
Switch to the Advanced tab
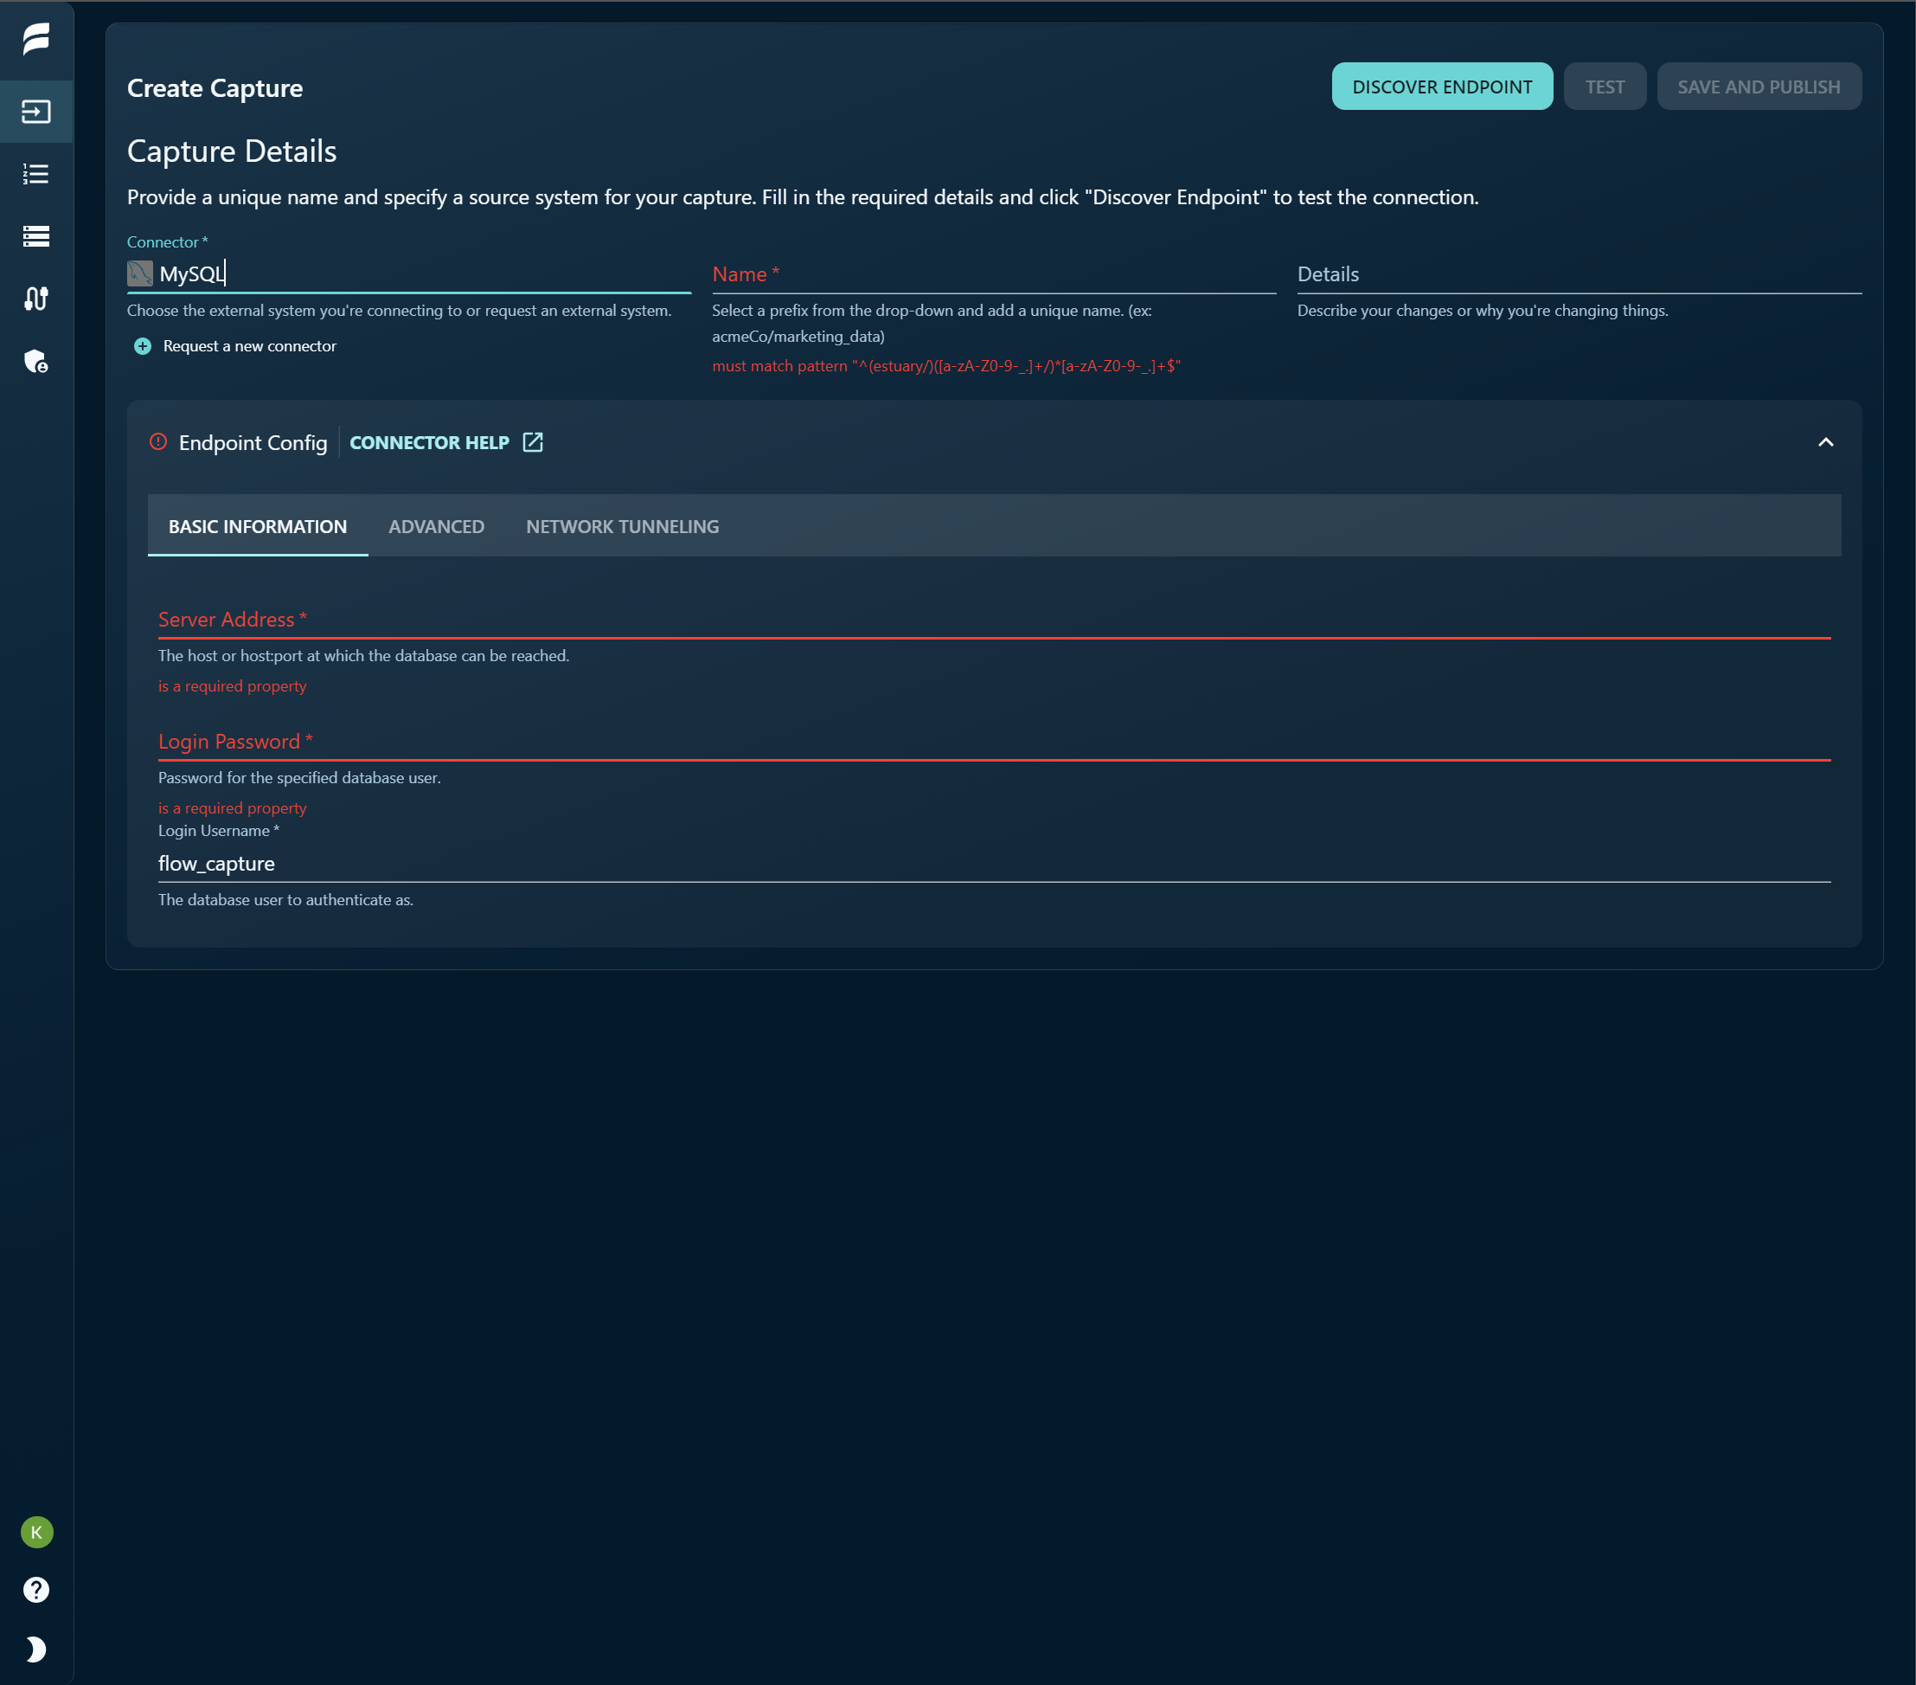[436, 526]
